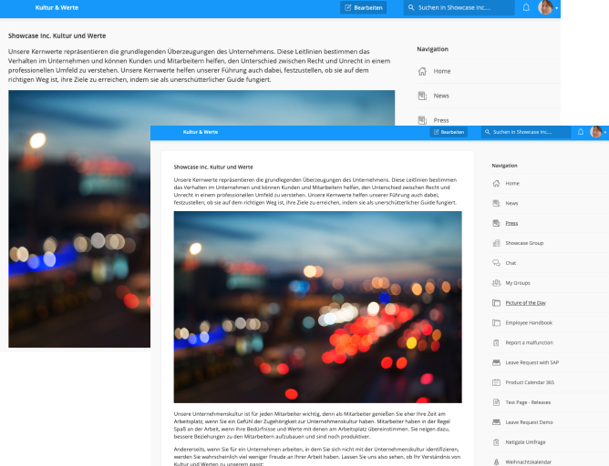
Task: Click My Groups people icon
Action: pyautogui.click(x=496, y=283)
